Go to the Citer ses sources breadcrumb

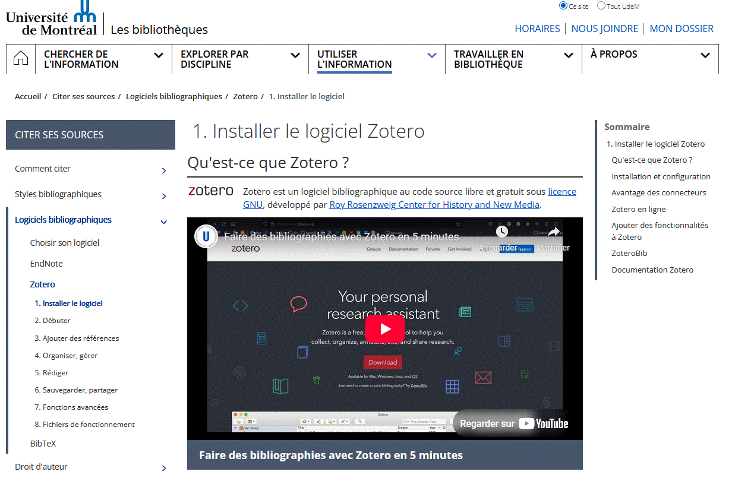tap(84, 96)
